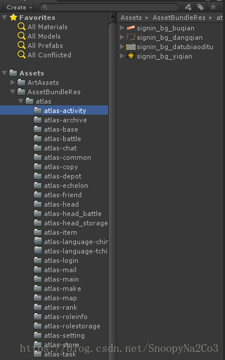
Task: Expand the signin_bg_datubiaoditu sprite arrow
Action: (x=122, y=47)
